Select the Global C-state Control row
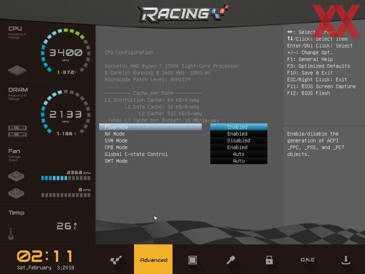This screenshot has width=365, height=274. [x=150, y=154]
